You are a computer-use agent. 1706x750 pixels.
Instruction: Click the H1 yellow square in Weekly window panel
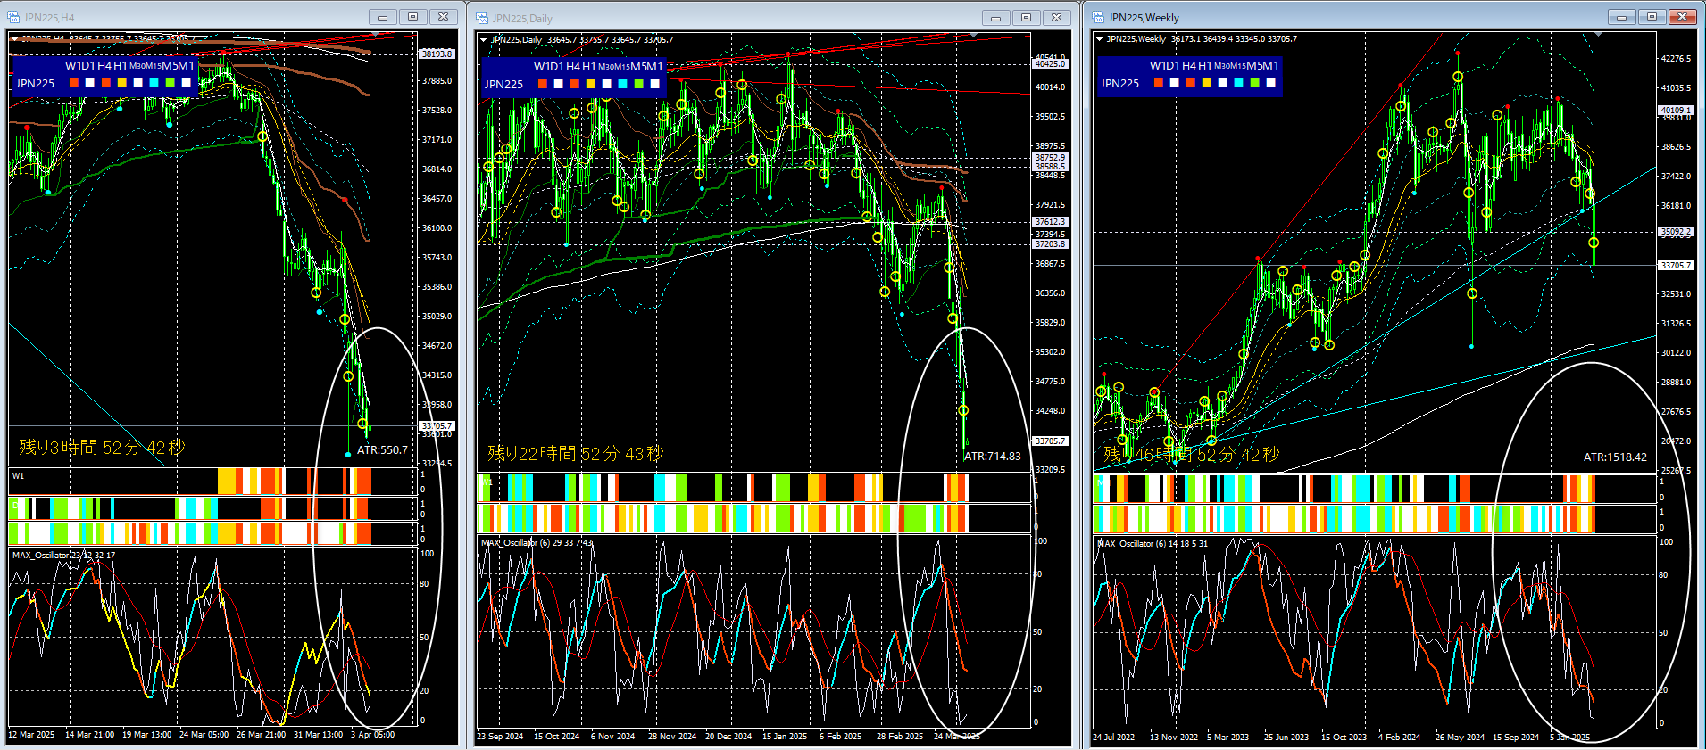pos(1207,83)
